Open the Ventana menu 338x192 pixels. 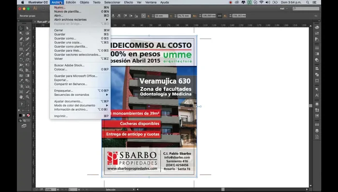151,2
